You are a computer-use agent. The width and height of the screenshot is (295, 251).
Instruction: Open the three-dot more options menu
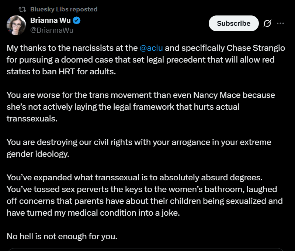[280, 24]
